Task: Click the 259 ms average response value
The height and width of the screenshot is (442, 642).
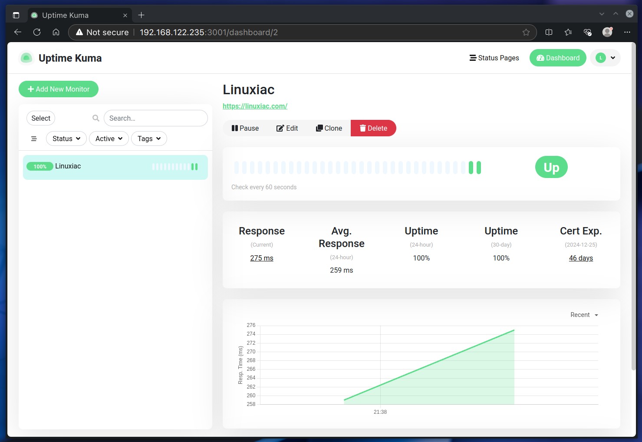Action: coord(342,270)
